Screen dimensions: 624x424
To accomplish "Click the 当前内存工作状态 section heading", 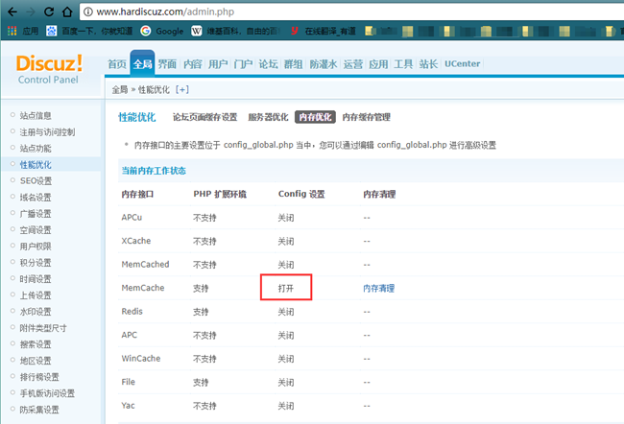I will pyautogui.click(x=154, y=171).
